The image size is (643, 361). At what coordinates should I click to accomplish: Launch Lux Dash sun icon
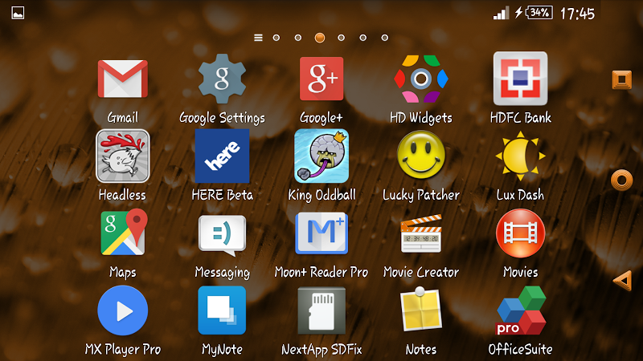[x=520, y=156]
